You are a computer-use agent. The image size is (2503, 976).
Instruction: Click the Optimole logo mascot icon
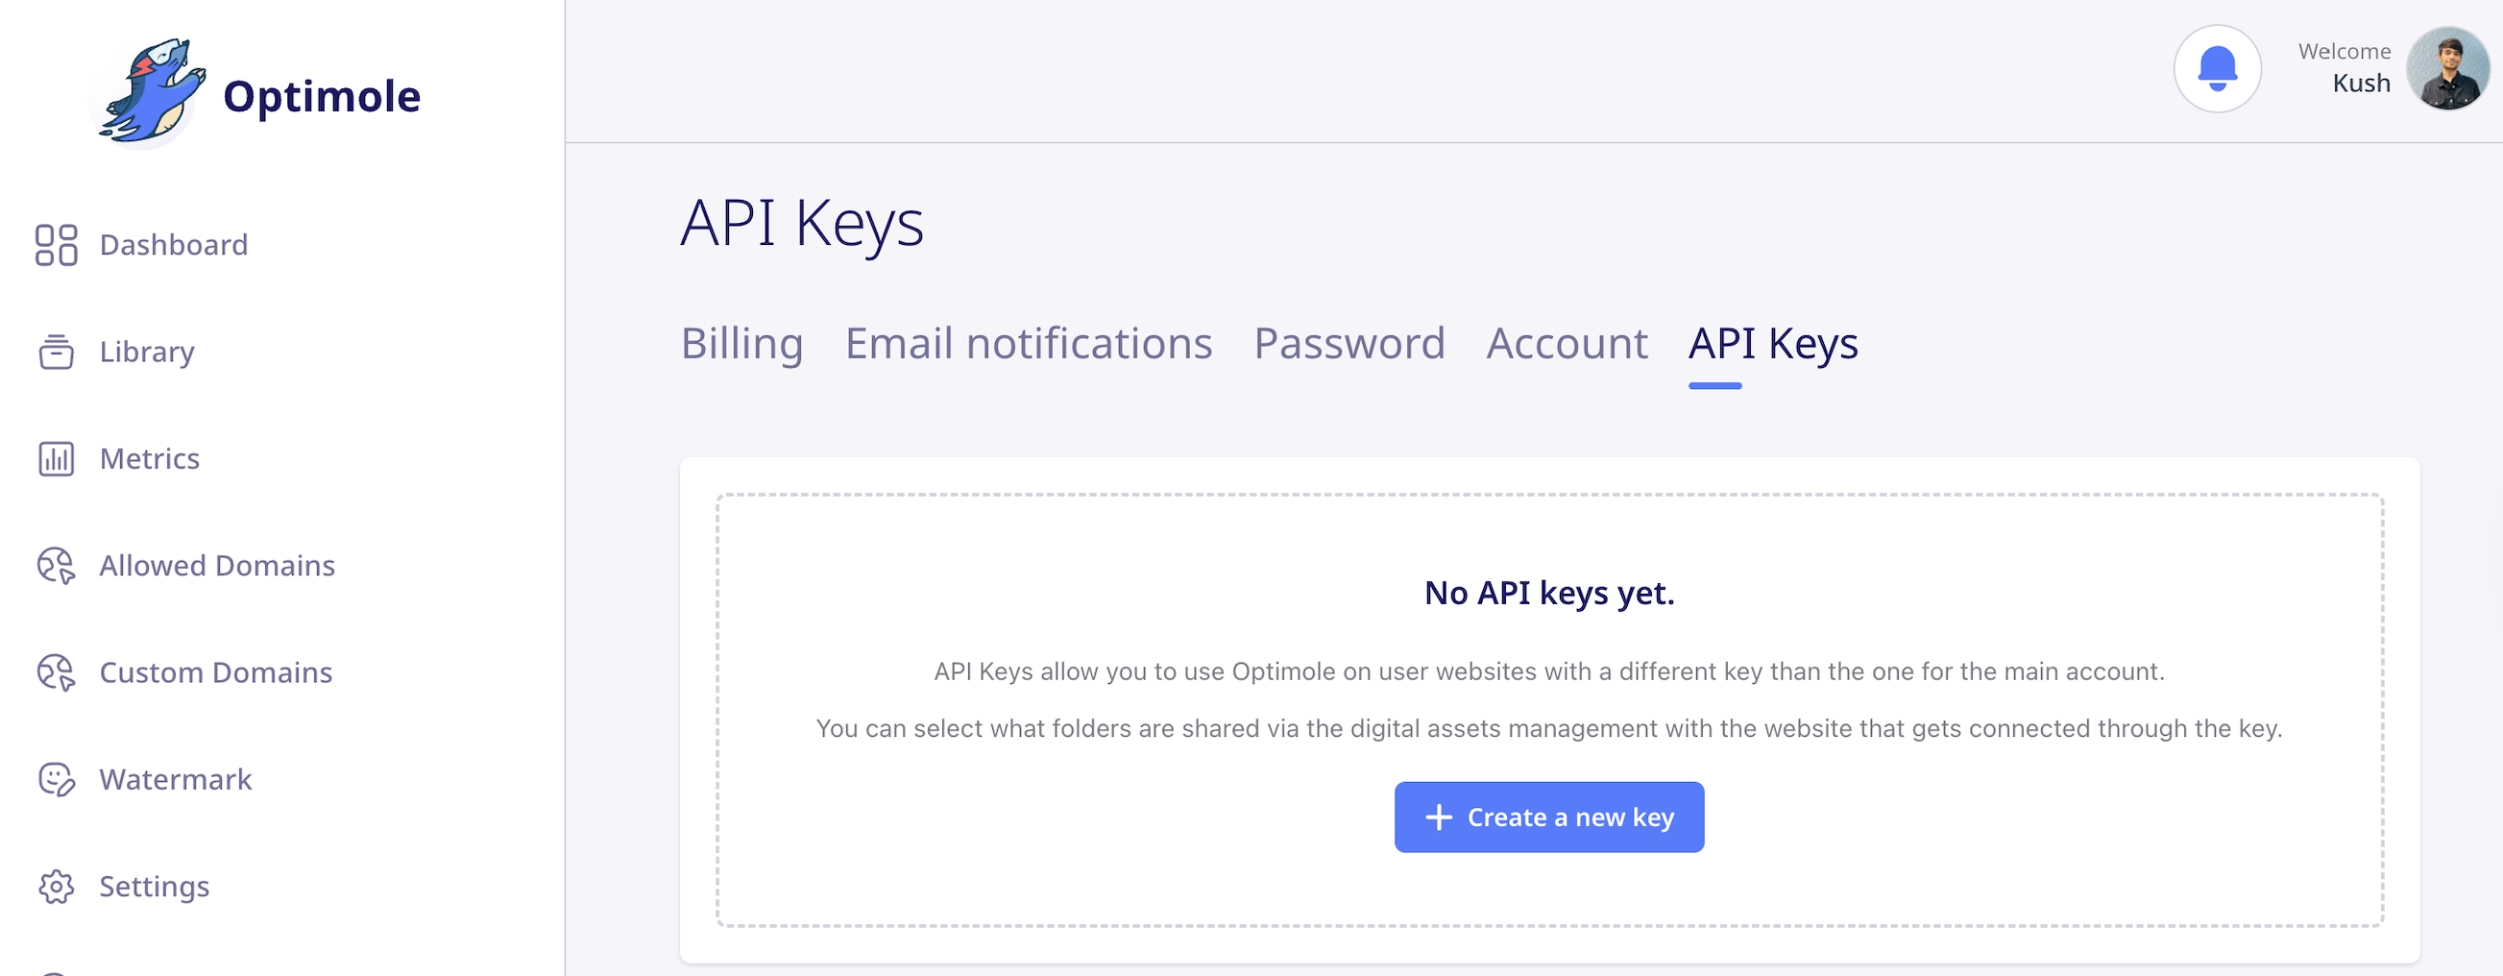[151, 93]
